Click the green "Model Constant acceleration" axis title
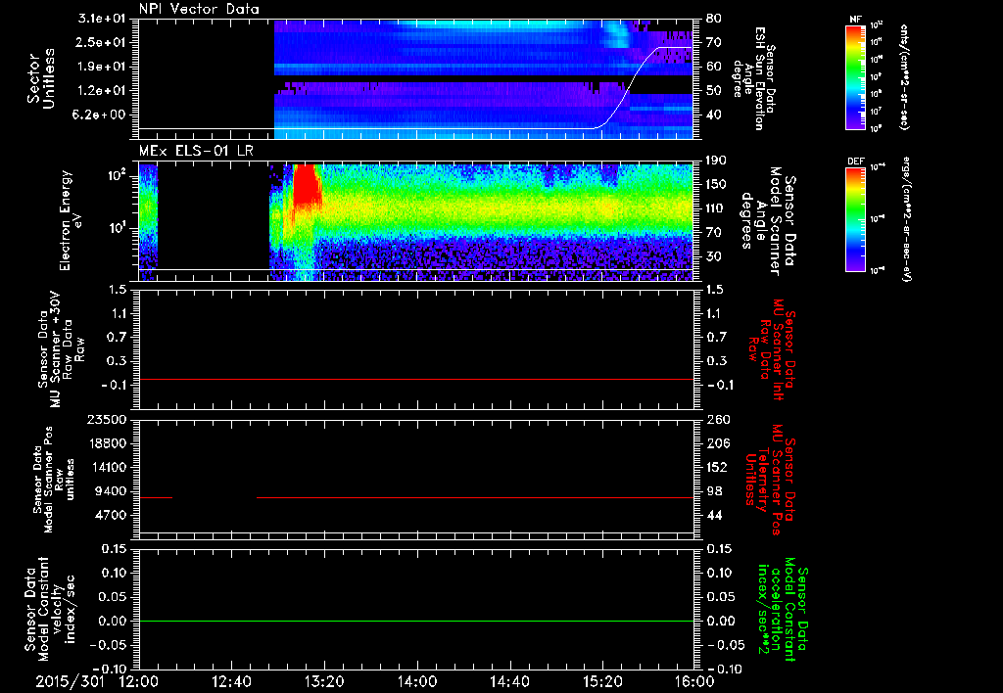1003x693 pixels. (783, 610)
